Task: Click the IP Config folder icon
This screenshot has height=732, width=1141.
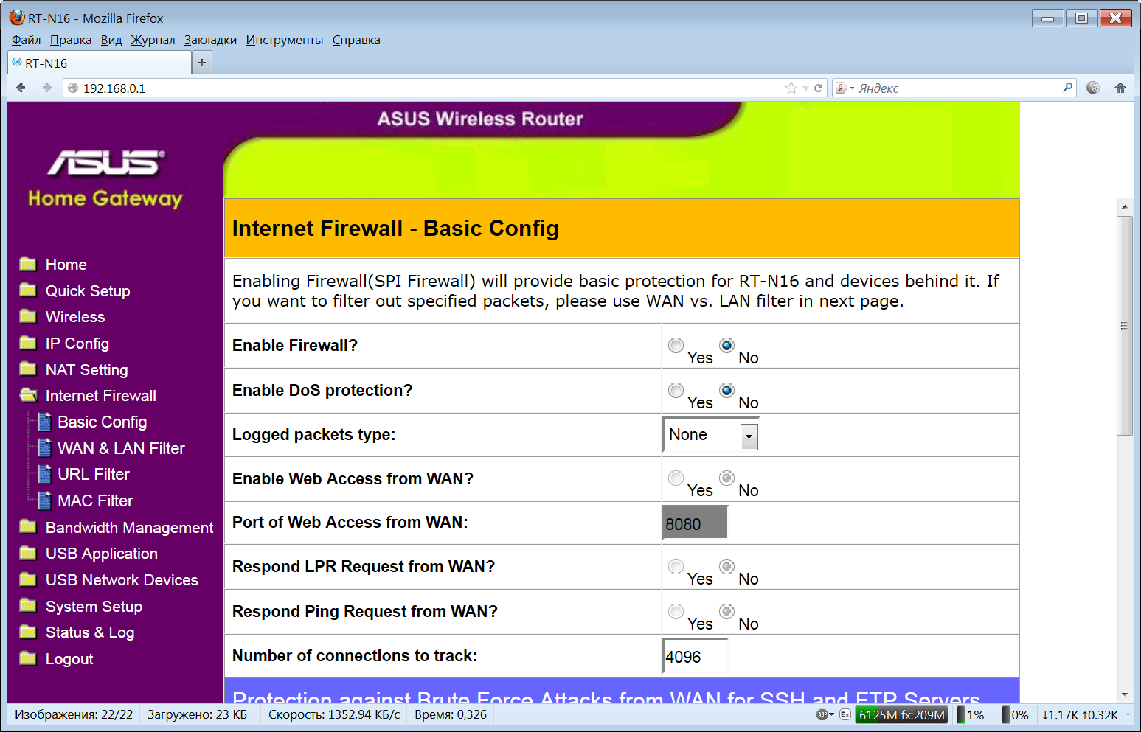Action: [x=28, y=343]
